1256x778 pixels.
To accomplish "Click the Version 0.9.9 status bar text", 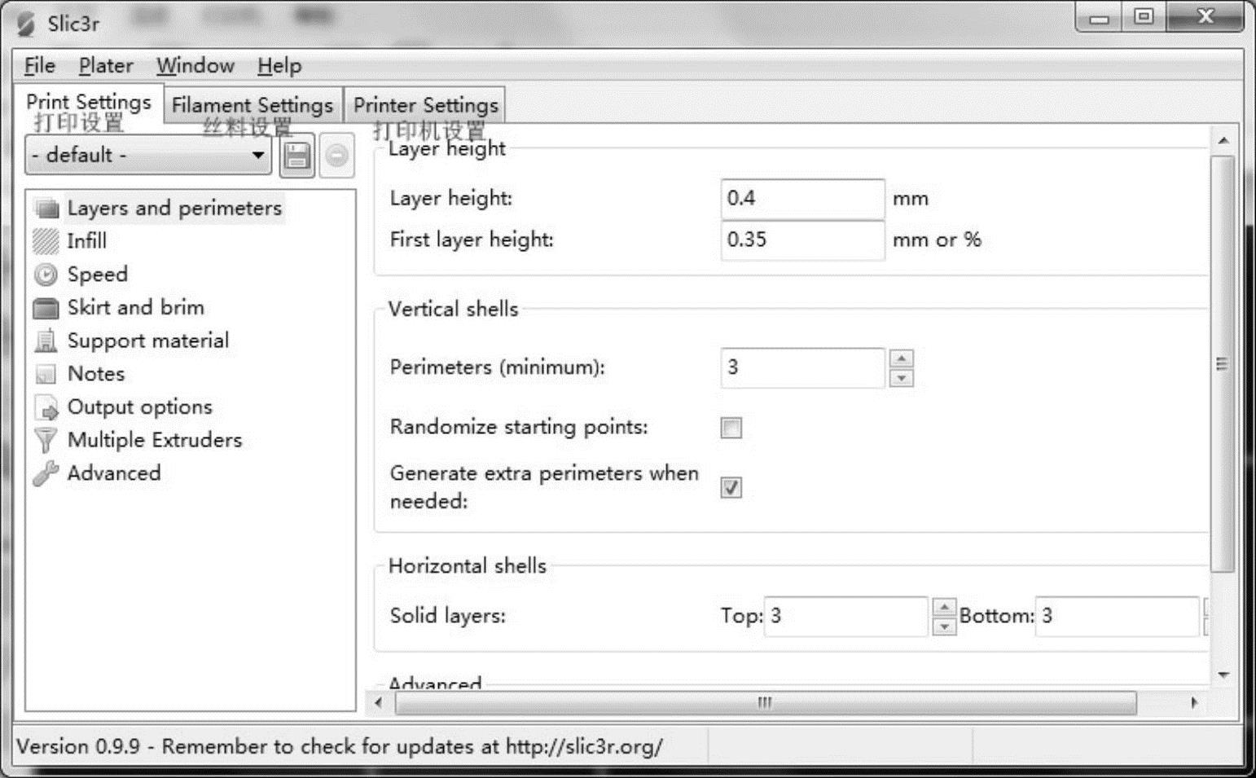I will (x=340, y=746).
